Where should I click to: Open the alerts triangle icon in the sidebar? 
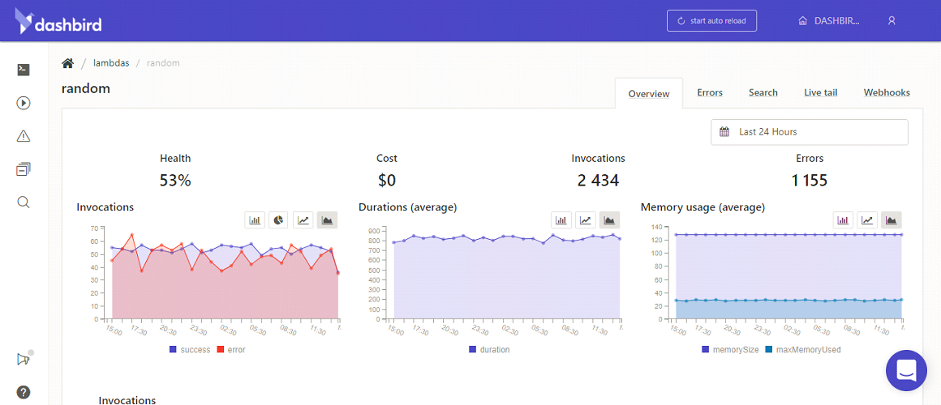(24, 136)
